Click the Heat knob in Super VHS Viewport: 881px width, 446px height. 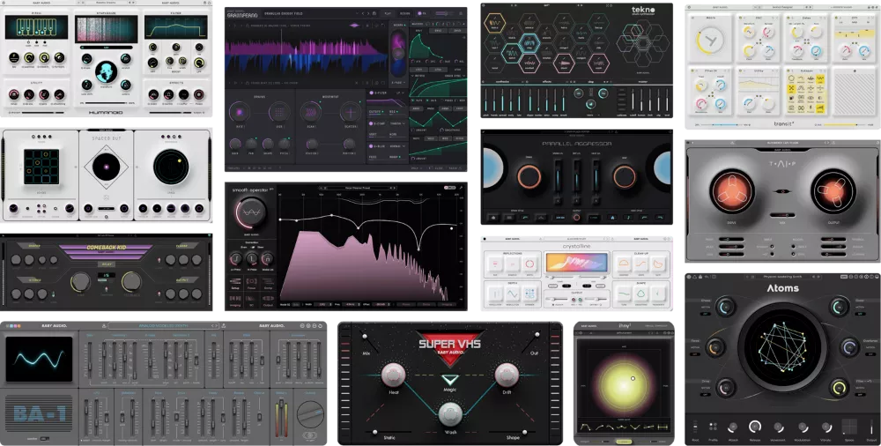pos(393,375)
